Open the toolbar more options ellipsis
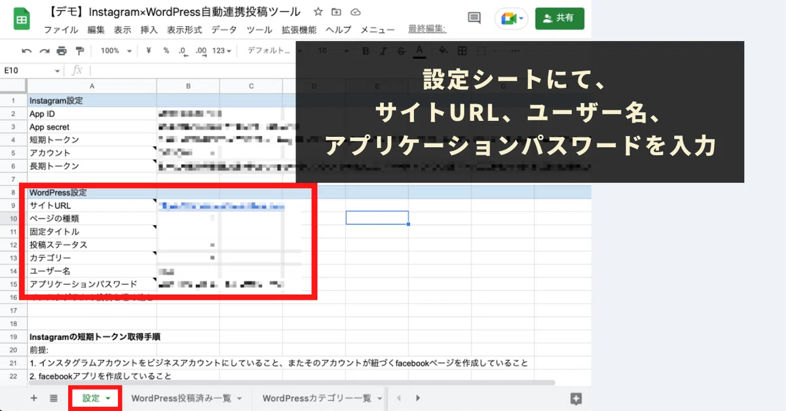Viewport: 786px width, 411px height. point(515,50)
